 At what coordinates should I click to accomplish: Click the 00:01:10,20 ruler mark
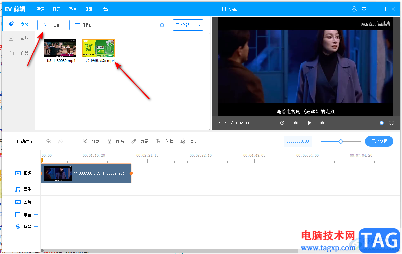coord(94,155)
